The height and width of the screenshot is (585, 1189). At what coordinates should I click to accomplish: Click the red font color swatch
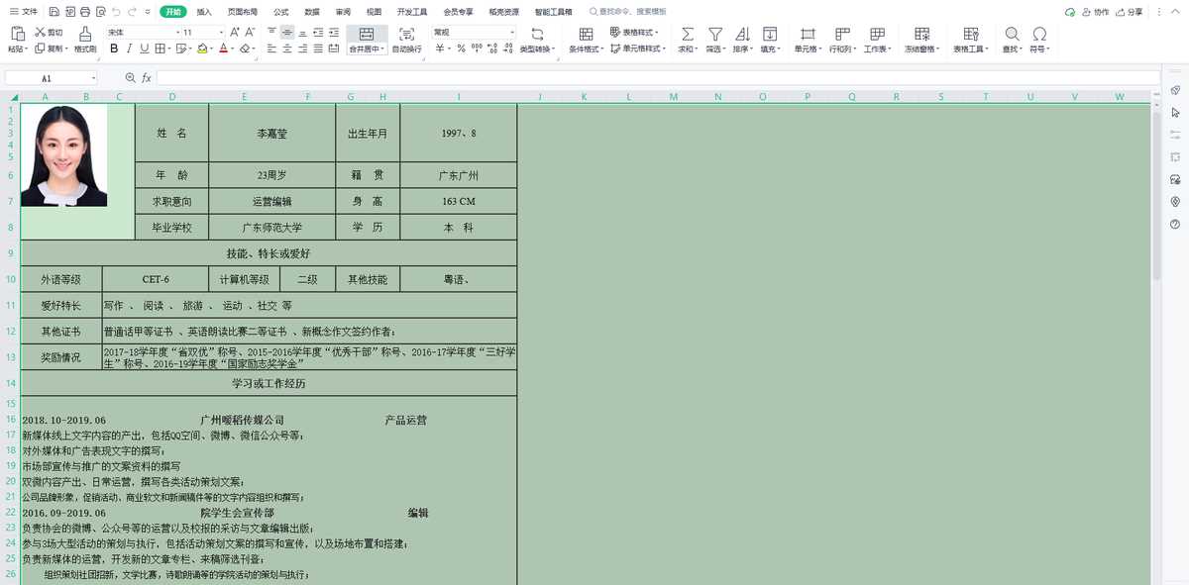coord(224,49)
